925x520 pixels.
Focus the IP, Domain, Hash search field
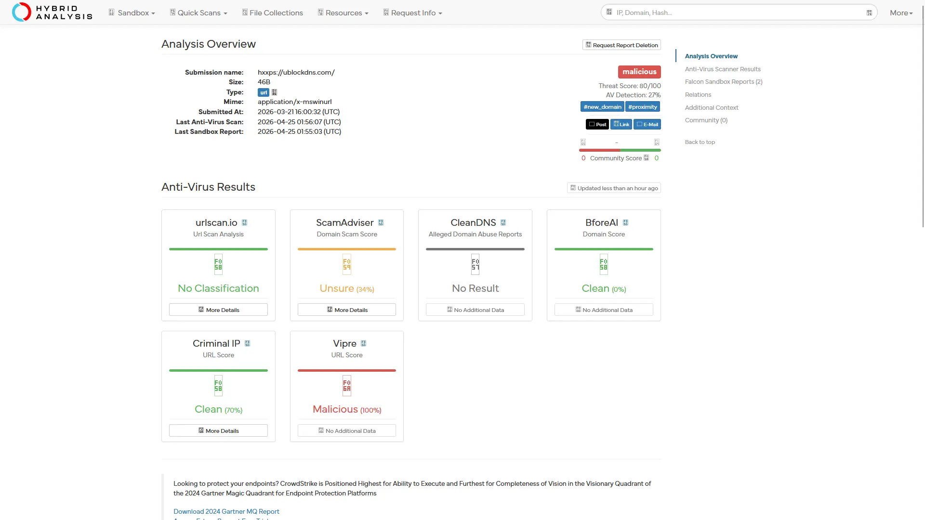point(739,13)
